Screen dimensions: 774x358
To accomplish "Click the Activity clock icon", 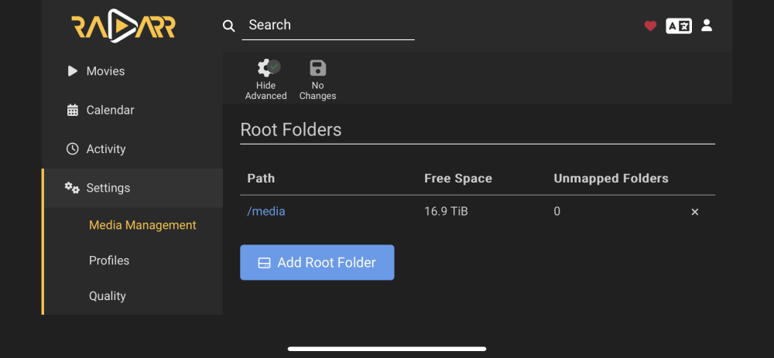I will [x=73, y=149].
